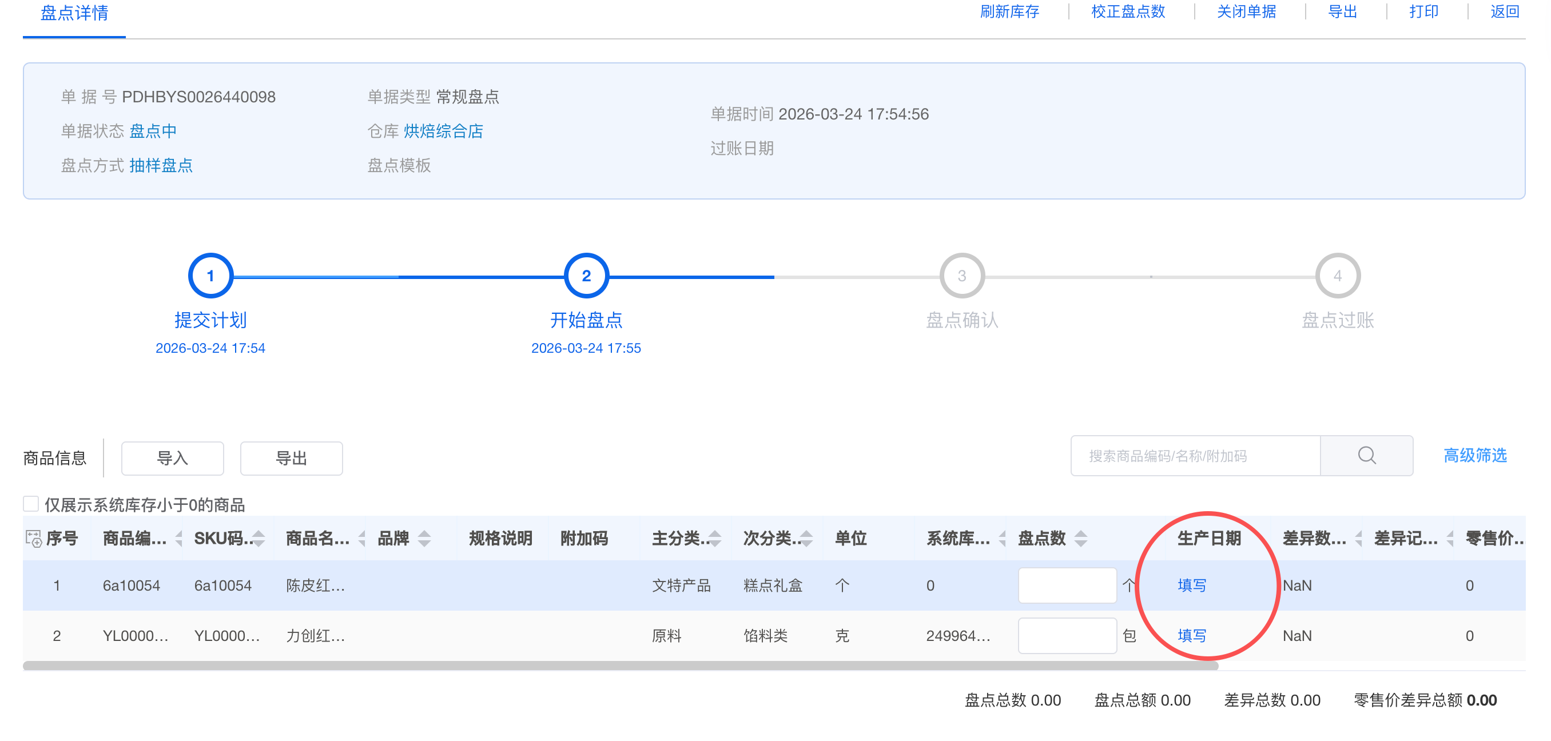Sort by SKU码 column arrows
Viewport: 1551px width, 741px height.
tap(259, 538)
